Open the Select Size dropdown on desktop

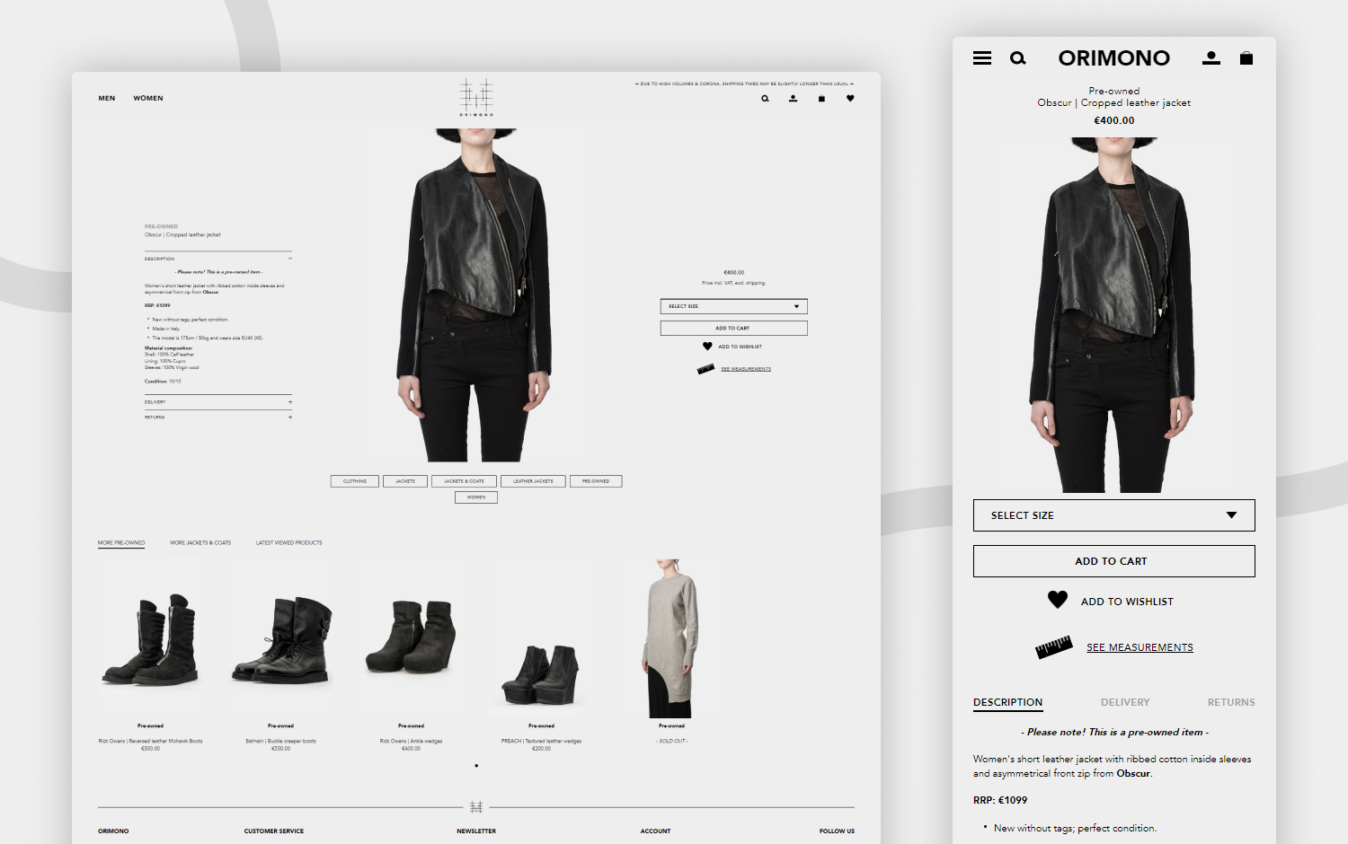733,306
